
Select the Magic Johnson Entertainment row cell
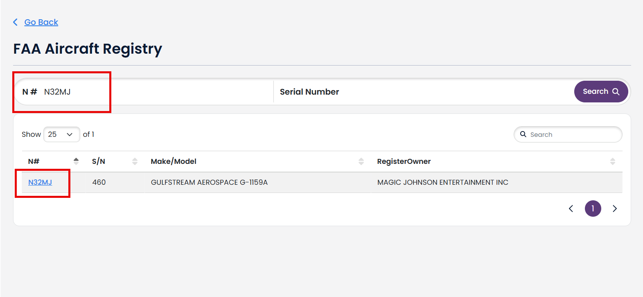pyautogui.click(x=443, y=182)
